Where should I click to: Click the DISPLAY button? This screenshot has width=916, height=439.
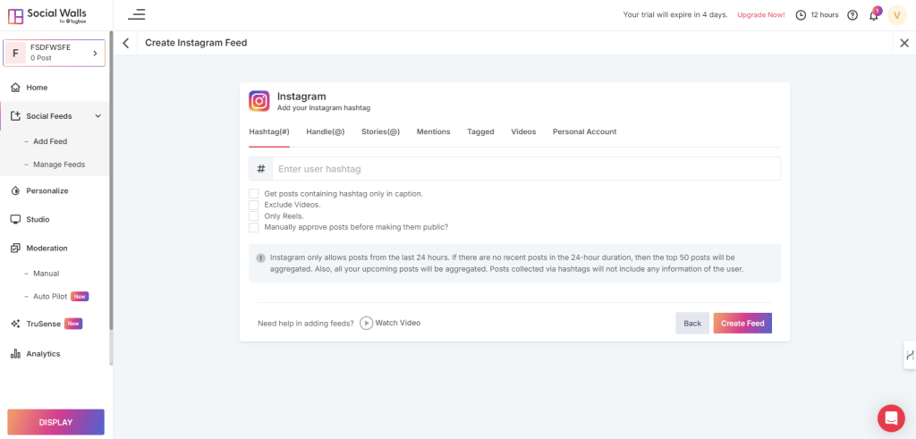pos(56,422)
